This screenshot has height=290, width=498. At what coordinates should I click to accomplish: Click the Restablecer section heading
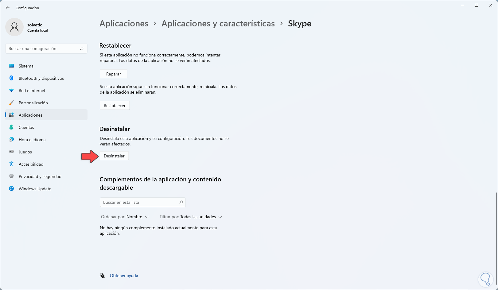pyautogui.click(x=115, y=45)
